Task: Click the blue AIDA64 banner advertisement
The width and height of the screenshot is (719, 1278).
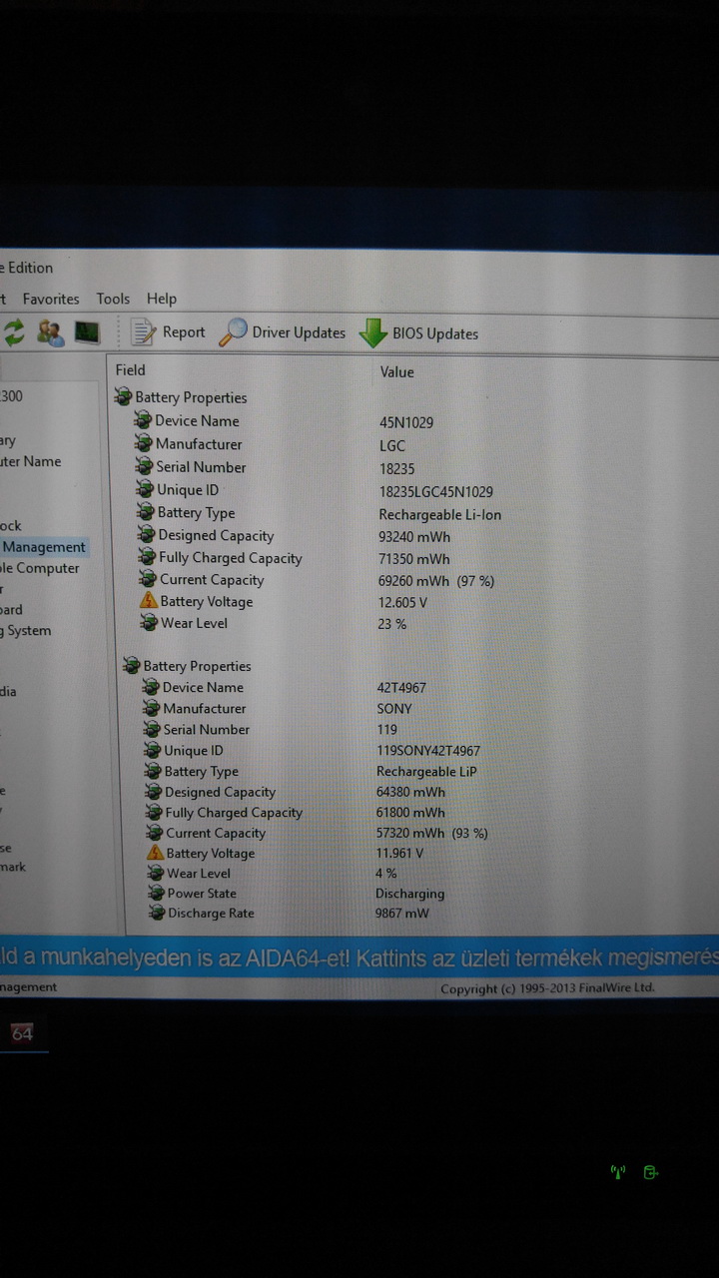Action: 359,958
